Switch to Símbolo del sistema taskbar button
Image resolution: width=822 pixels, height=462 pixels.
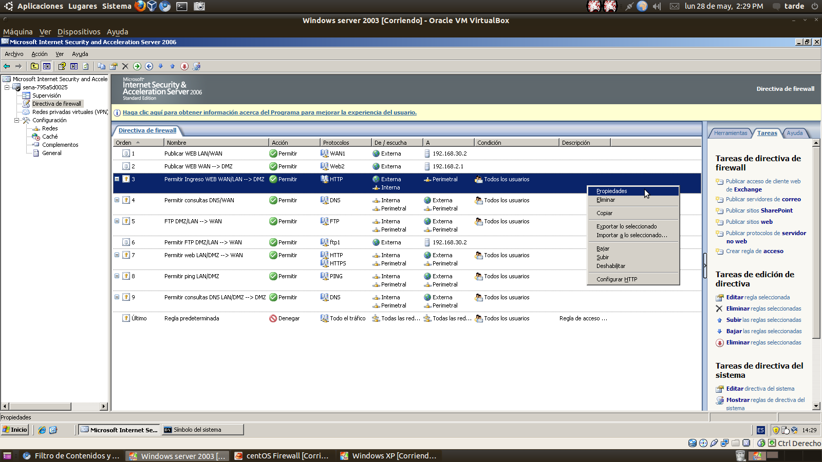tap(203, 430)
